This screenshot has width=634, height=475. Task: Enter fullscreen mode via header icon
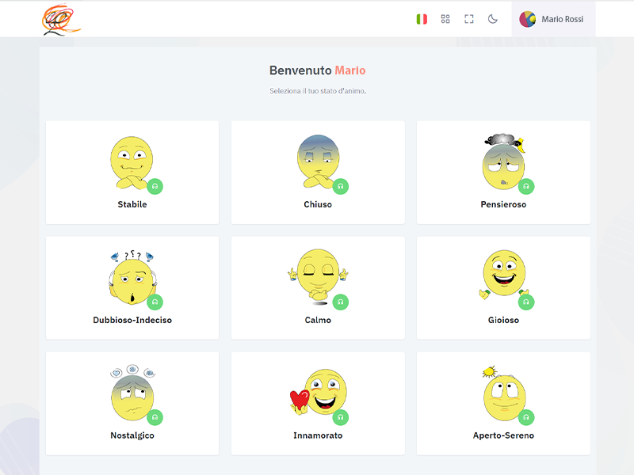click(469, 19)
